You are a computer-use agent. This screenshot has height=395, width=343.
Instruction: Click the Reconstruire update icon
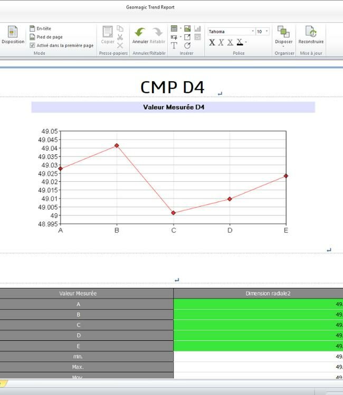tap(311, 33)
